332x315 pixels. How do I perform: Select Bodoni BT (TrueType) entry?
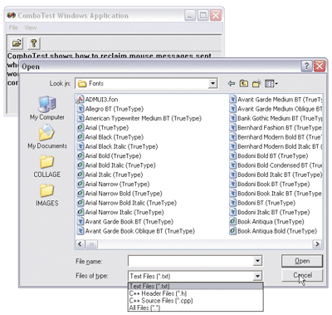(x=262, y=203)
